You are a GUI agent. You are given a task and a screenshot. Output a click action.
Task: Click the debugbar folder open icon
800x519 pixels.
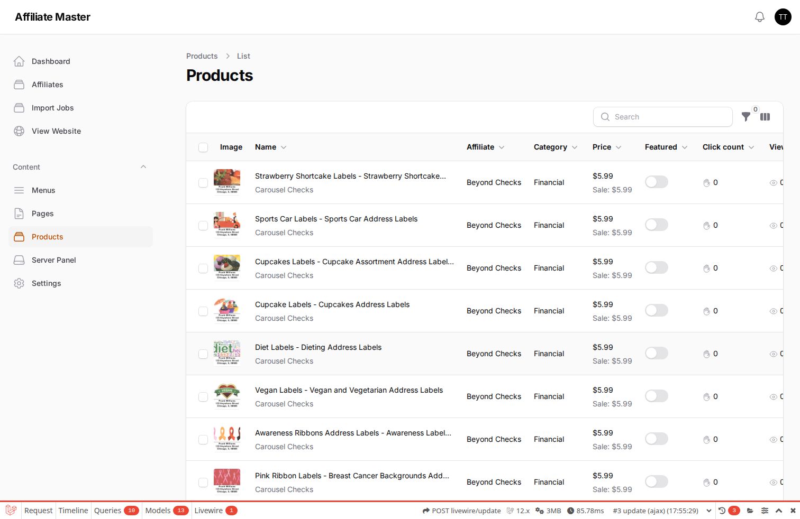tap(750, 511)
